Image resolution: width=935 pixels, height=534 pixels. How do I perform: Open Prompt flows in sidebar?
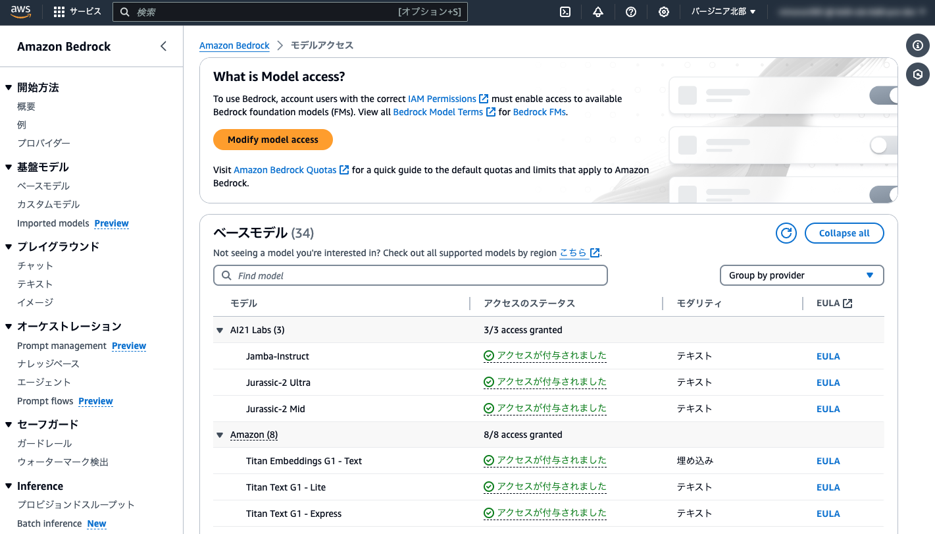coord(45,401)
